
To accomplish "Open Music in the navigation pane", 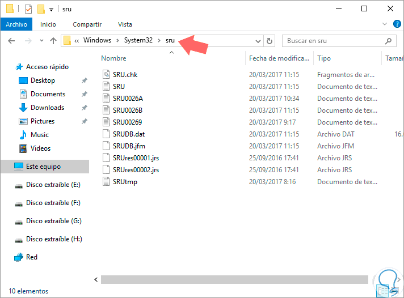I will point(39,135).
